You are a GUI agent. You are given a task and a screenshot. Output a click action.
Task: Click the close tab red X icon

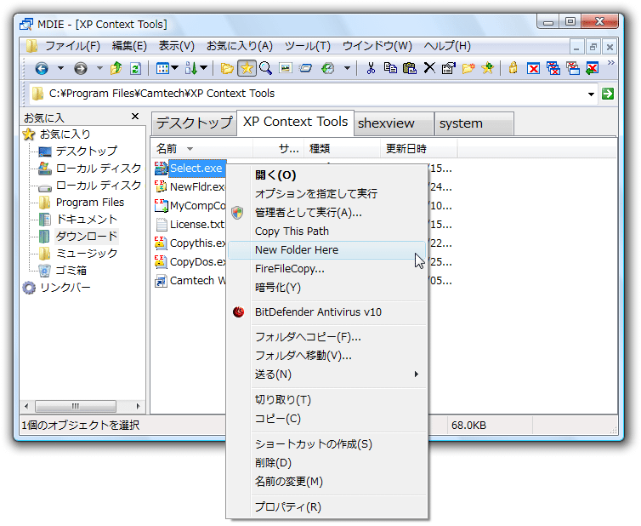[x=534, y=68]
